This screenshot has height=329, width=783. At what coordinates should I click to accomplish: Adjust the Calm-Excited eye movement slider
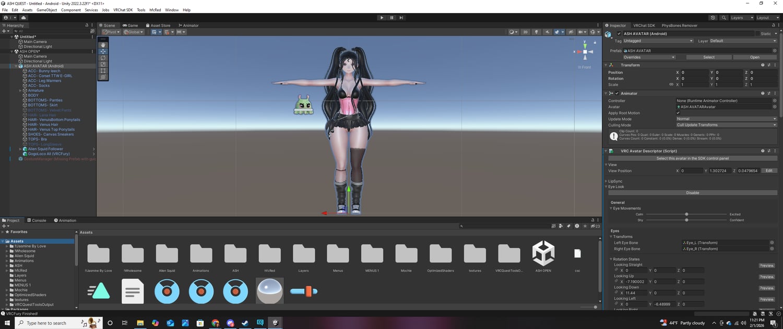686,214
